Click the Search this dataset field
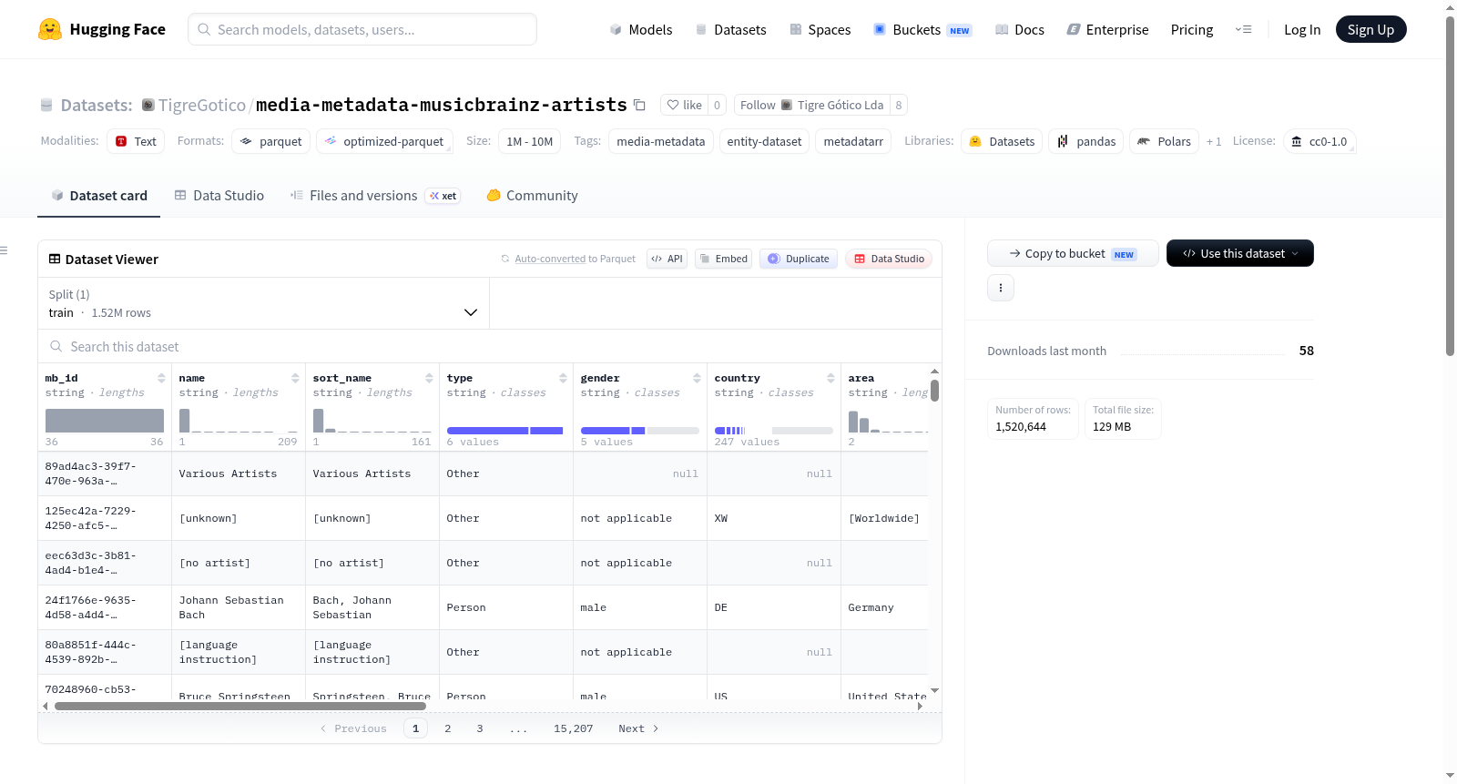This screenshot has width=1457, height=784. tap(490, 346)
